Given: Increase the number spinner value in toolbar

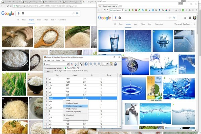Looking at the screenshot, I should [x=108, y=63].
